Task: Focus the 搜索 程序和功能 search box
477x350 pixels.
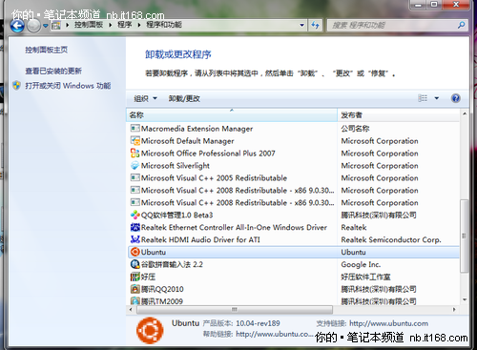Action: (x=393, y=25)
